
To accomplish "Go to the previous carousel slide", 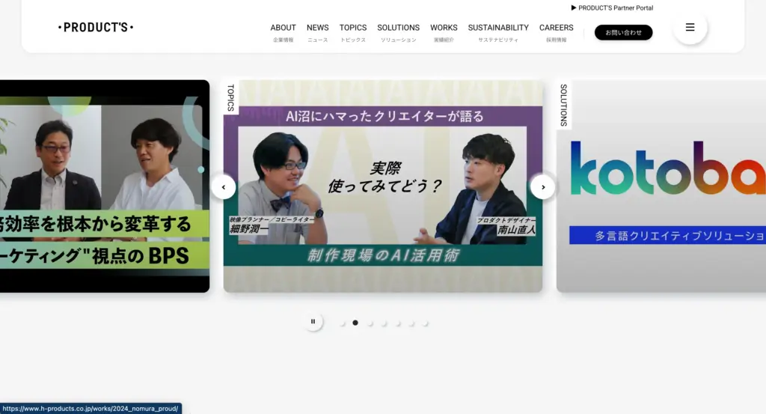I will (224, 187).
